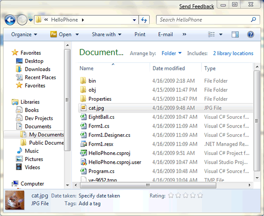The height and width of the screenshot is (216, 264).
Task: Click E-mail in the toolbar
Action: (x=165, y=34)
